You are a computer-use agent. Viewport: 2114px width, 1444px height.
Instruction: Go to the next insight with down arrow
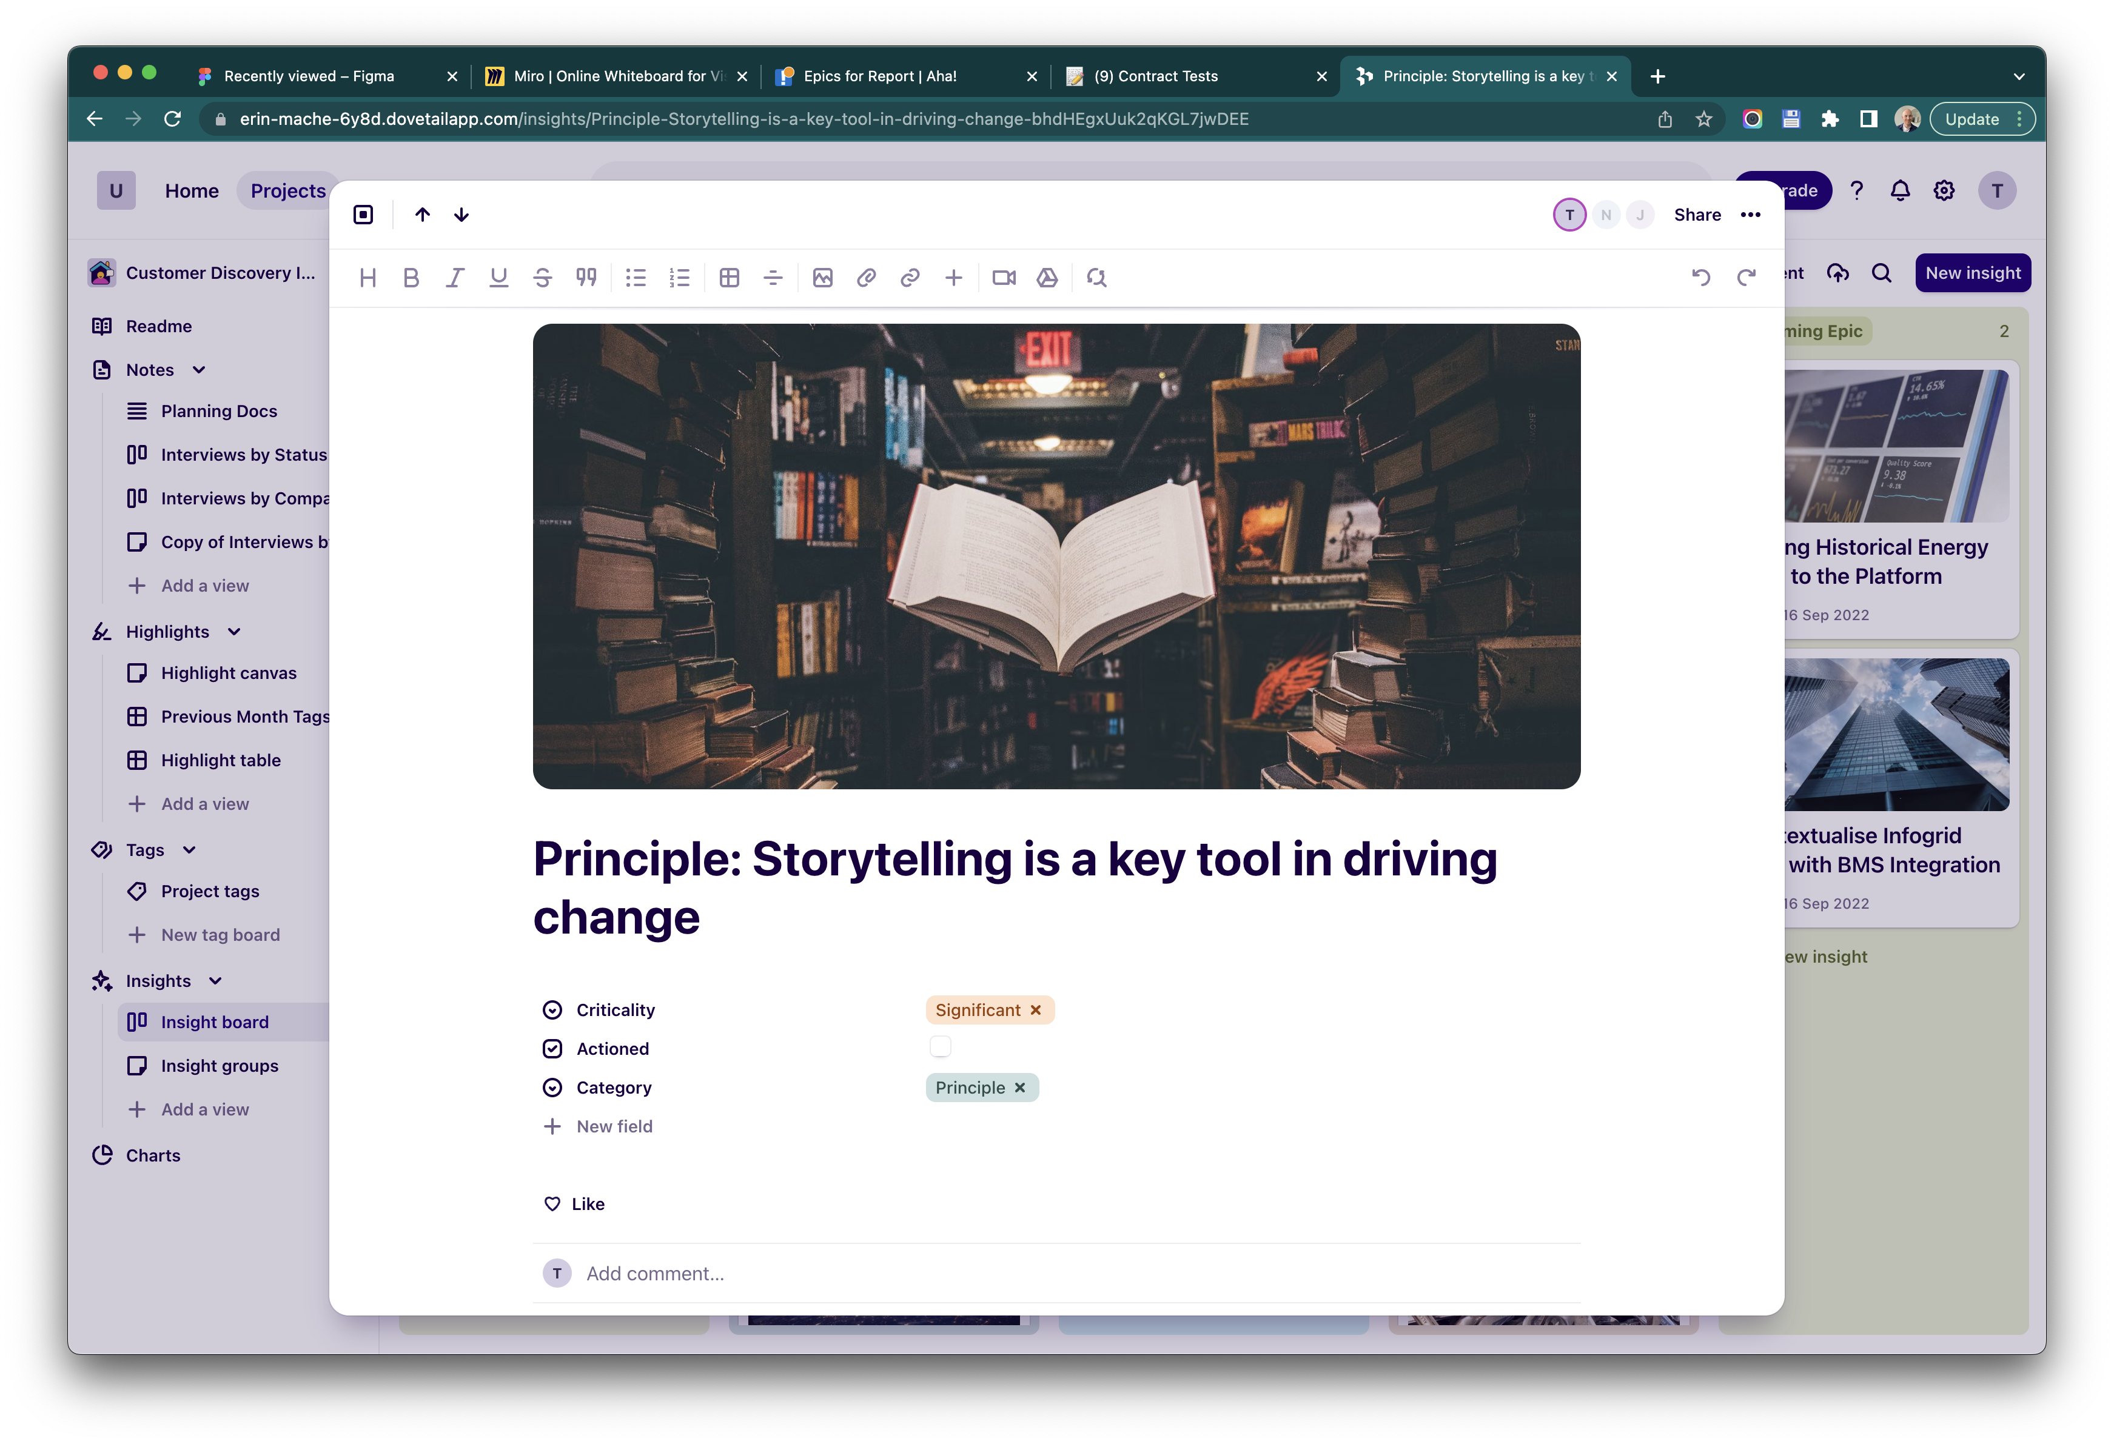[462, 215]
